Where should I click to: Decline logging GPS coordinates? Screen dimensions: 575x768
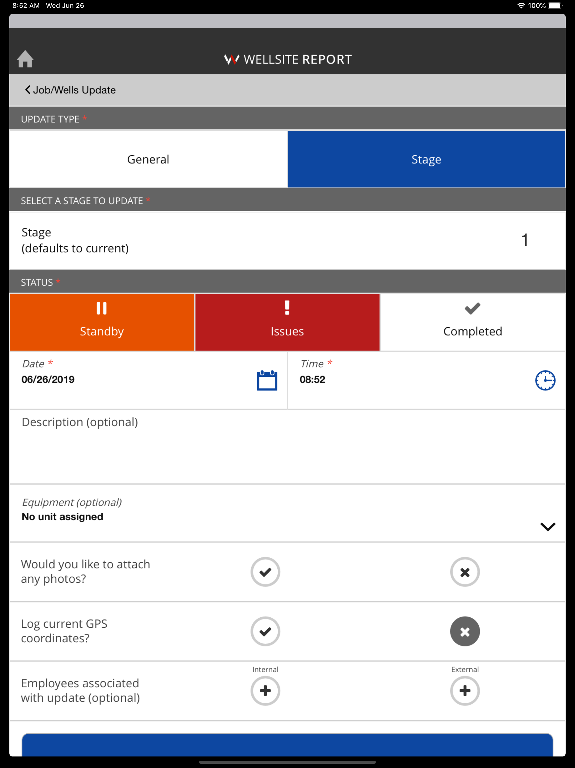point(465,631)
